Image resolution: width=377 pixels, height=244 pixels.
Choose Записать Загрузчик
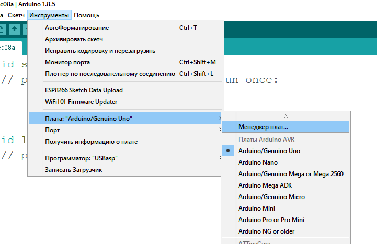click(125, 170)
